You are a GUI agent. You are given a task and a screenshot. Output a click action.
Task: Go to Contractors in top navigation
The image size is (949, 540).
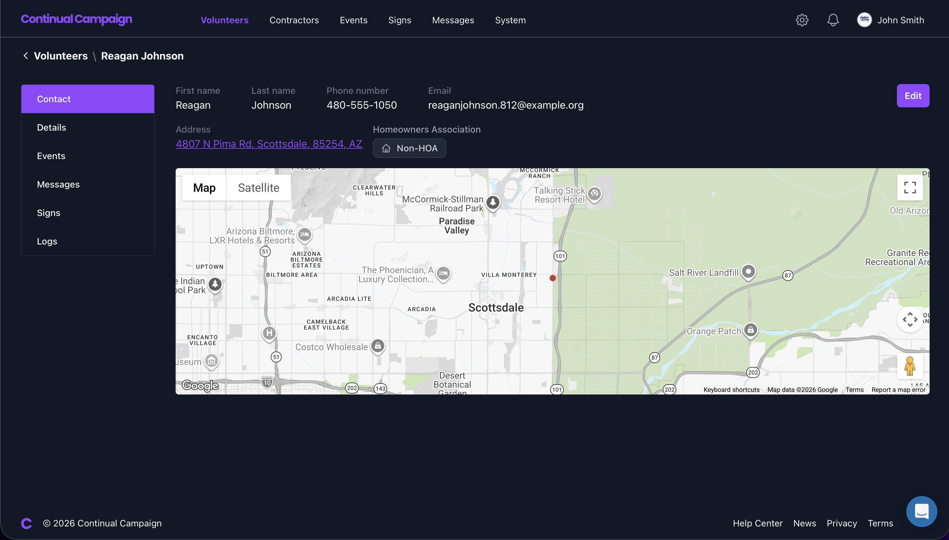click(294, 20)
